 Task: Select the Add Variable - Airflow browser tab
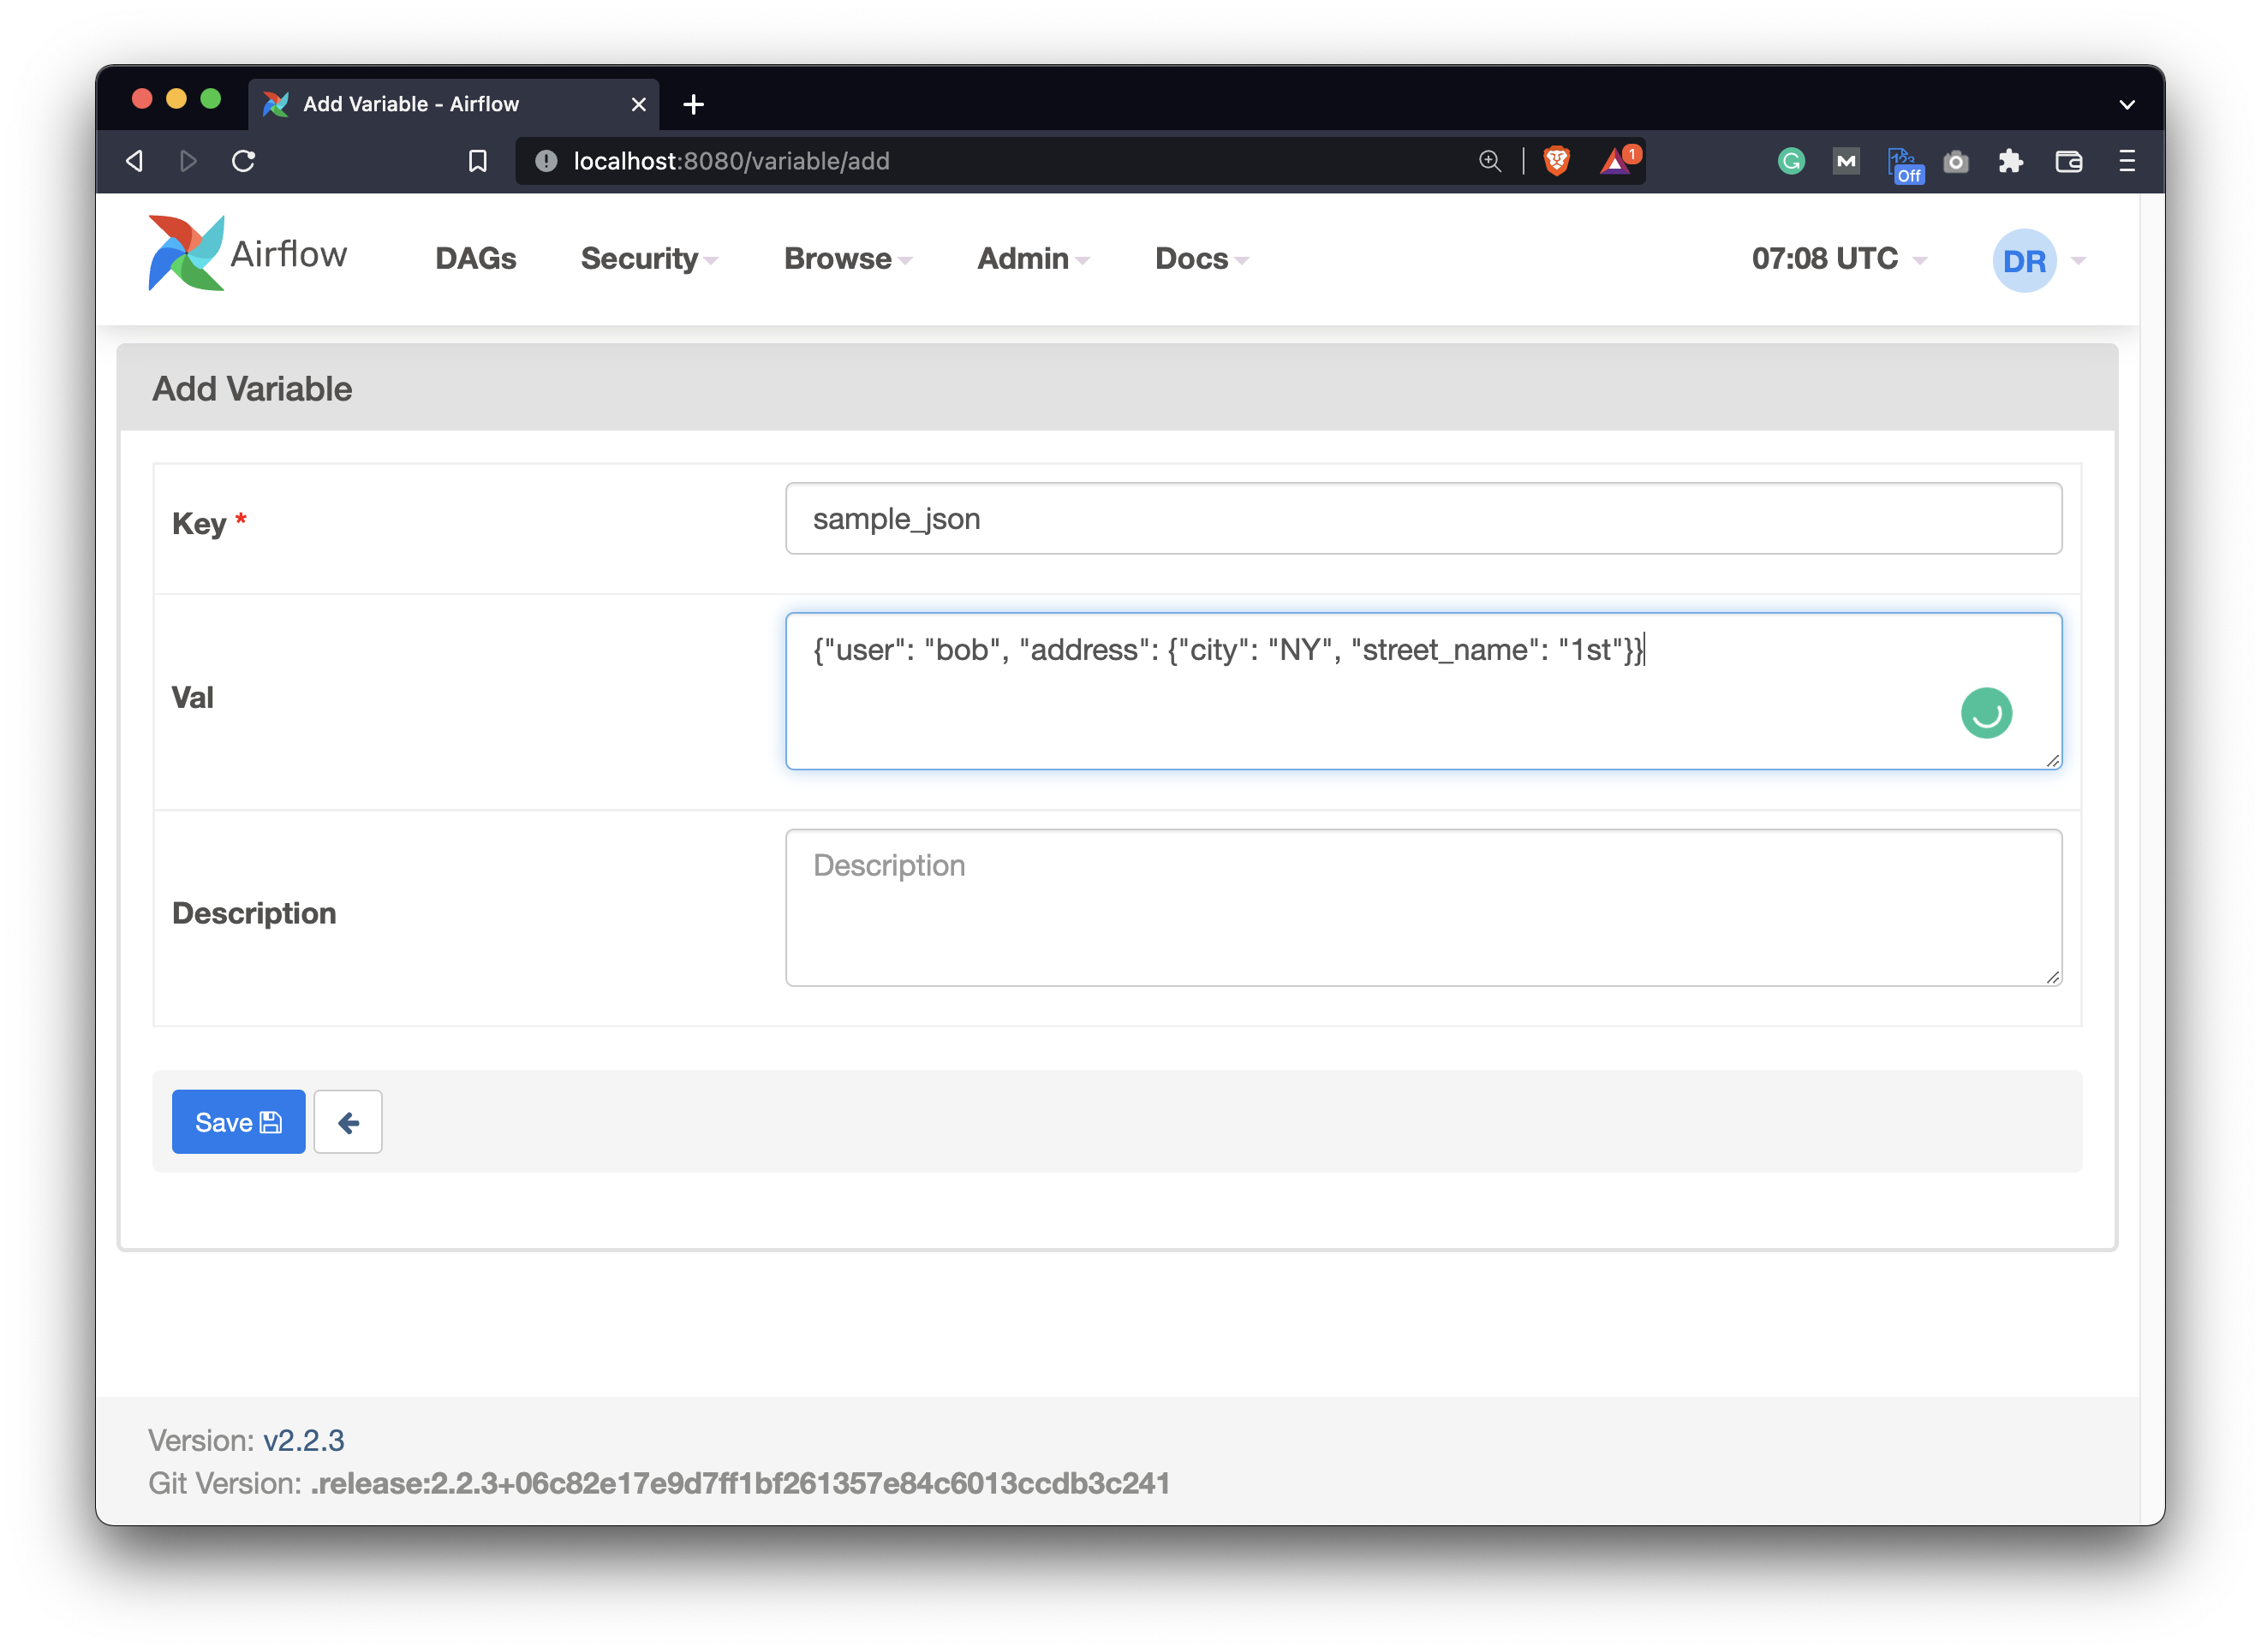point(410,103)
